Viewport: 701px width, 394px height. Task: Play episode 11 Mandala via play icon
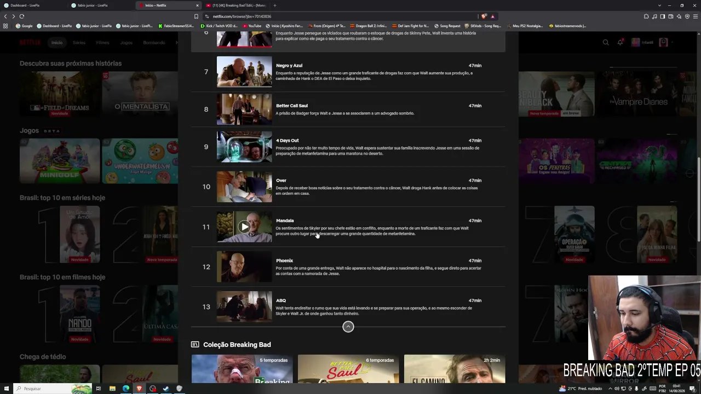click(244, 227)
